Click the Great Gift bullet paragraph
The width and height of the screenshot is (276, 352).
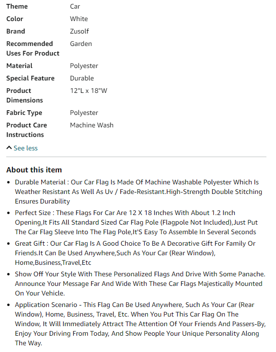click(135, 253)
